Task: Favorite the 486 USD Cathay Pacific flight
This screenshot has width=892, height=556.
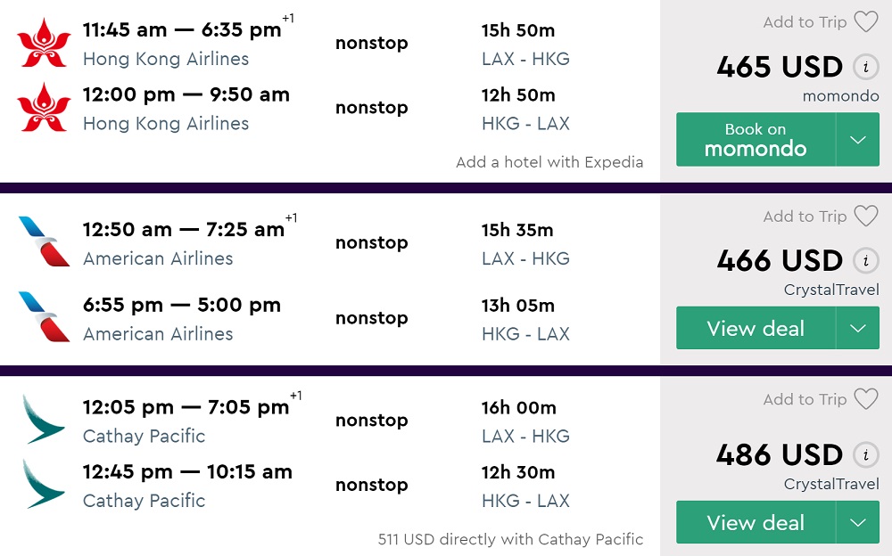Action: pos(865,399)
